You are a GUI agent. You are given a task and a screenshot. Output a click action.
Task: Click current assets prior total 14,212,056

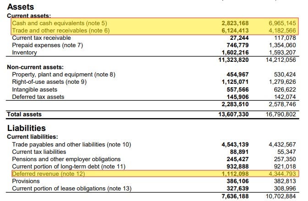click(280, 60)
